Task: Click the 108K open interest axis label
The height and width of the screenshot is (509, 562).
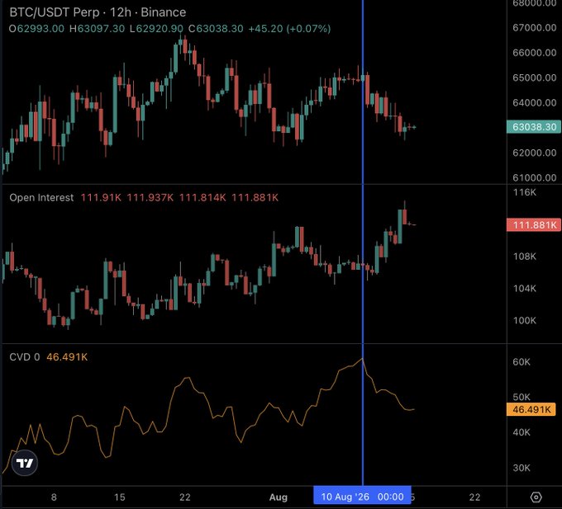Action: click(x=524, y=257)
